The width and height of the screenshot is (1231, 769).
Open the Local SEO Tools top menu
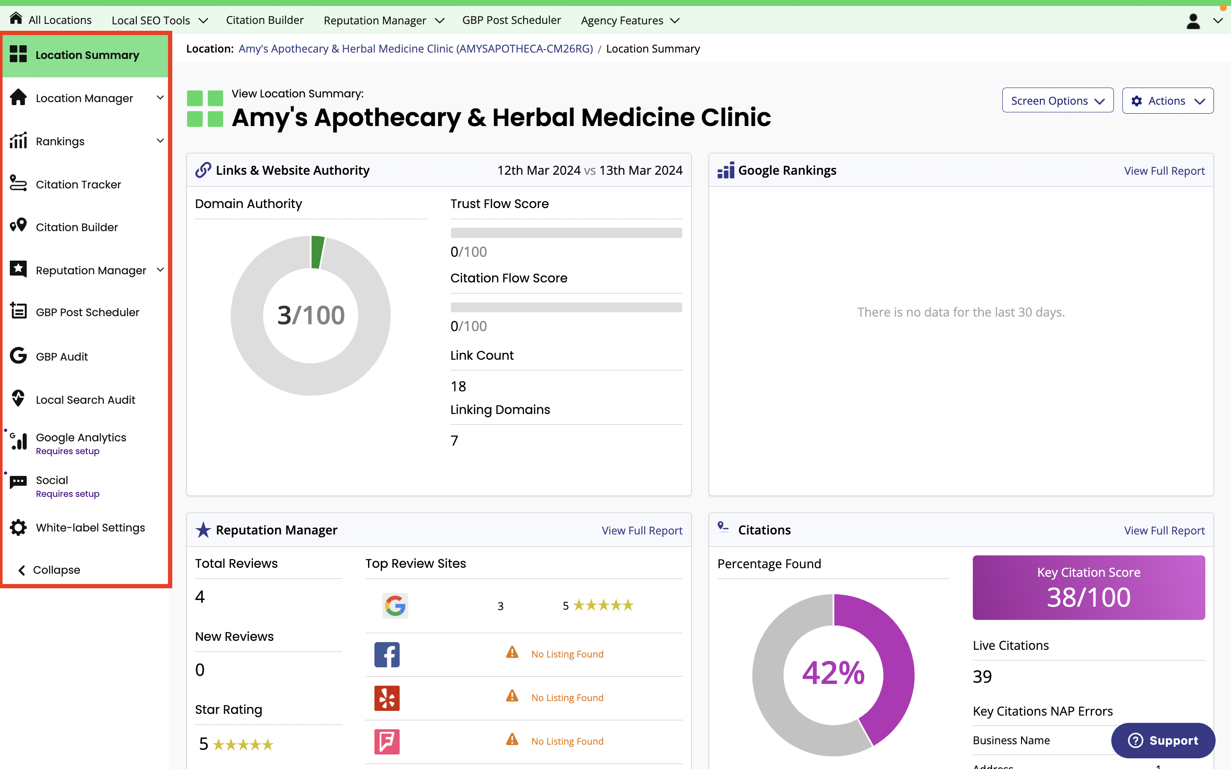coord(159,21)
